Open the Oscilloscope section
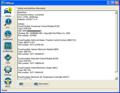Screen dimensions: 120x93 pos(8,47)
